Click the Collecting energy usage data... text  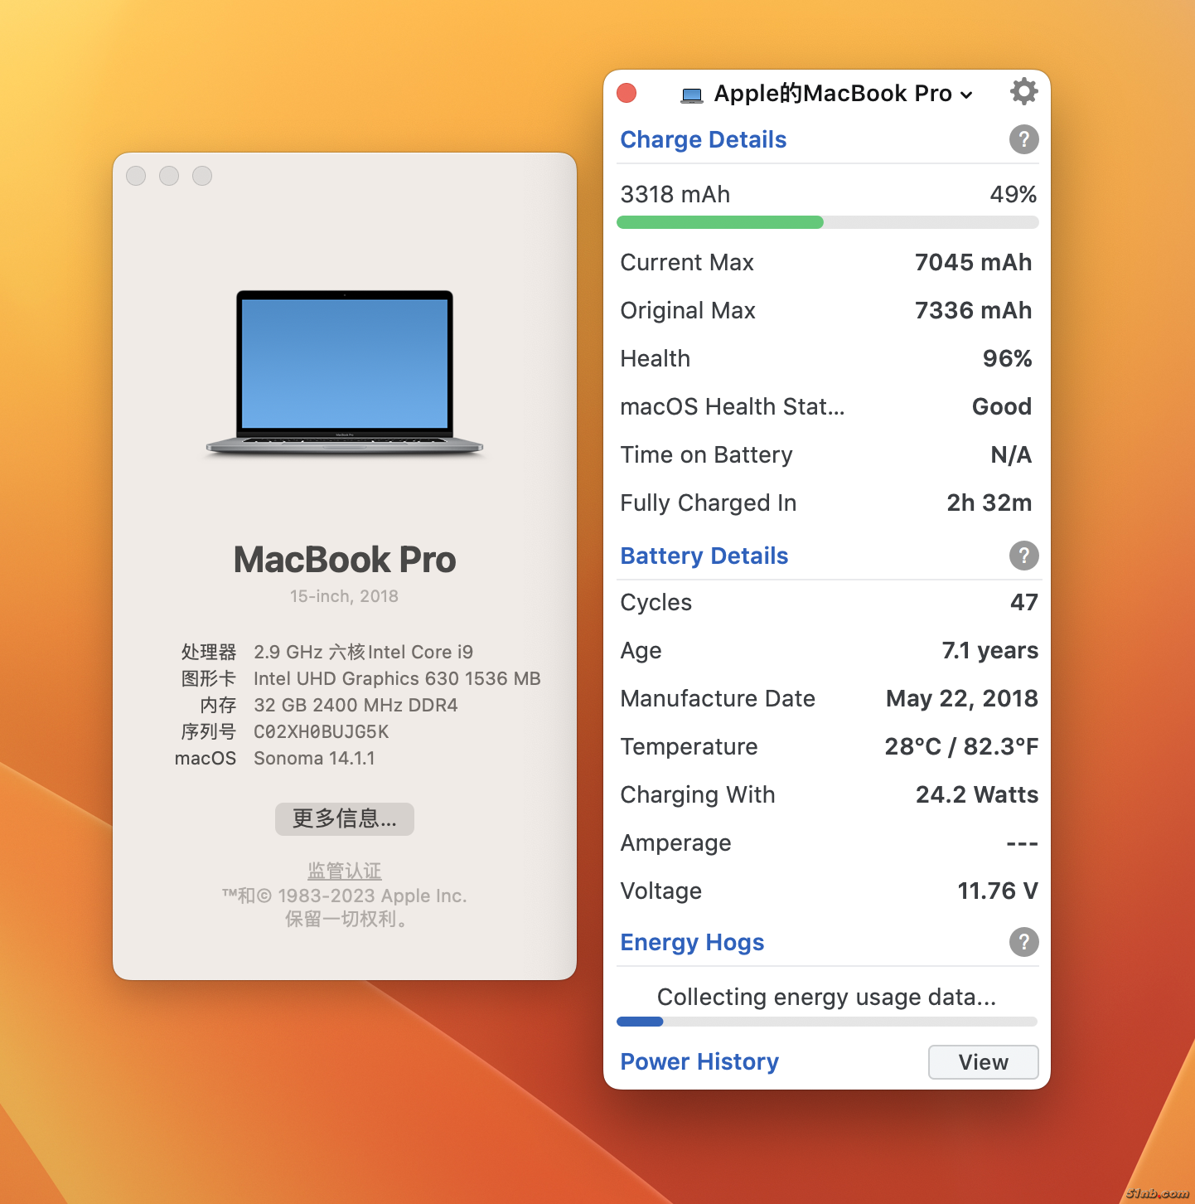pos(826,997)
